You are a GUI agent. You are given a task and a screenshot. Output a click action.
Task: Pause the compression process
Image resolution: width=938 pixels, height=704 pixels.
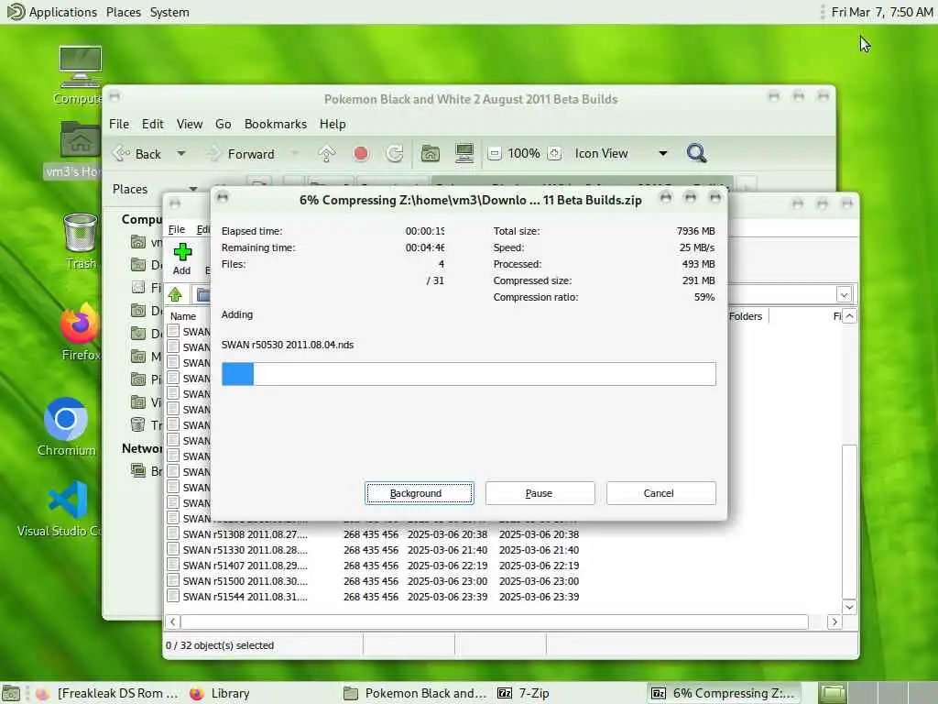(540, 493)
